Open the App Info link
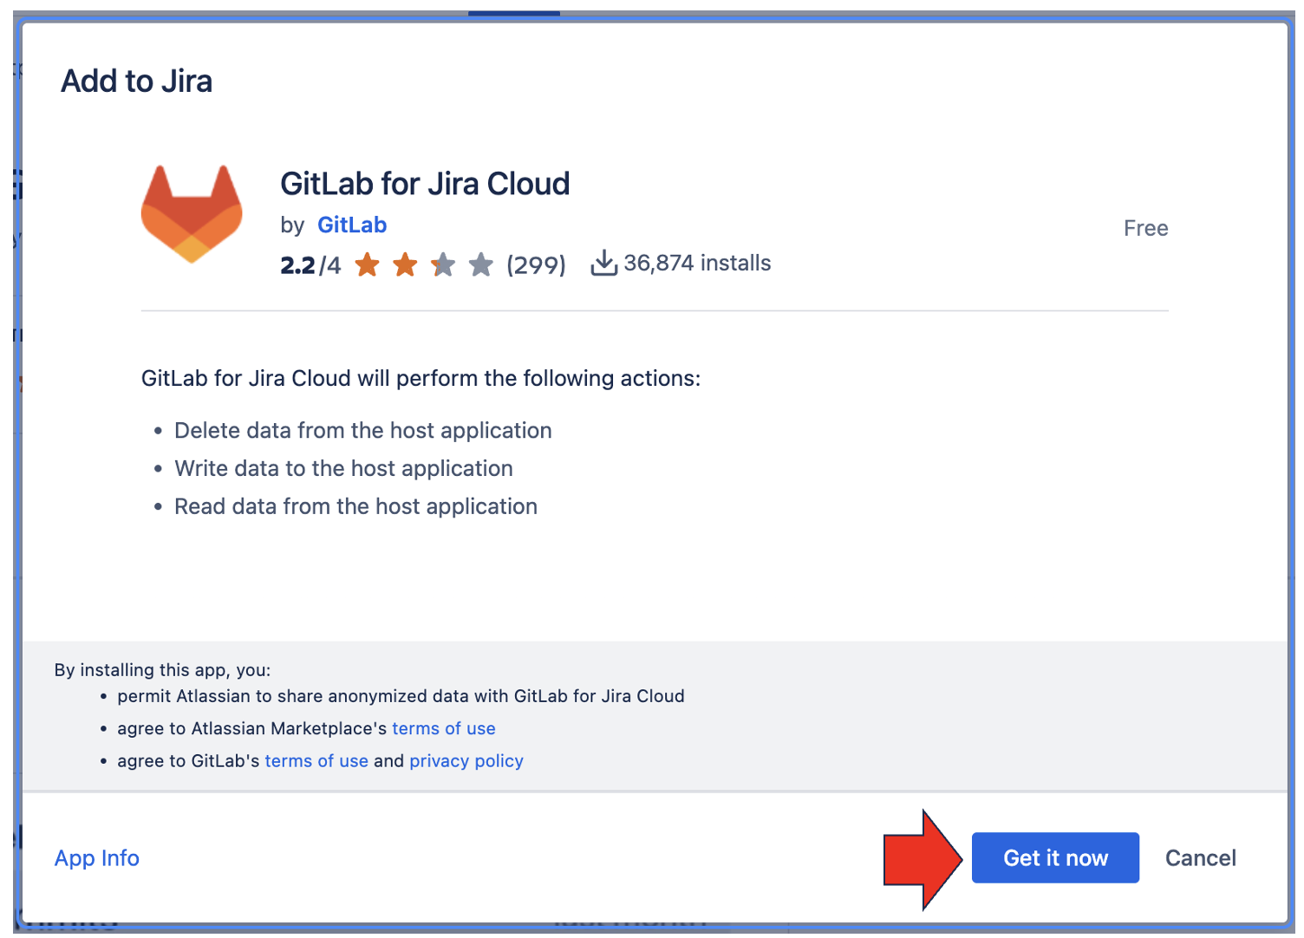Viewport: 1304px width, 938px height. coord(97,857)
